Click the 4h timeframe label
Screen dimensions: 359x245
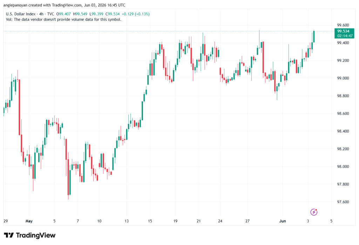click(41, 14)
